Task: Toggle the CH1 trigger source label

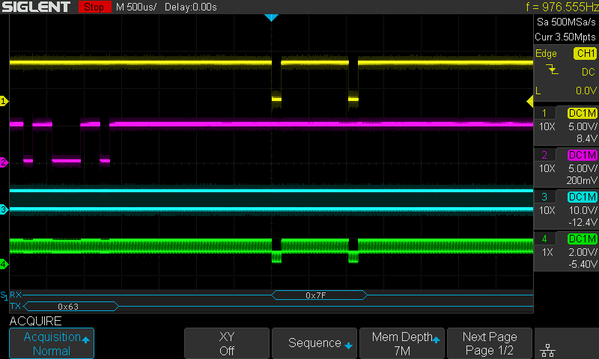Action: tap(584, 54)
